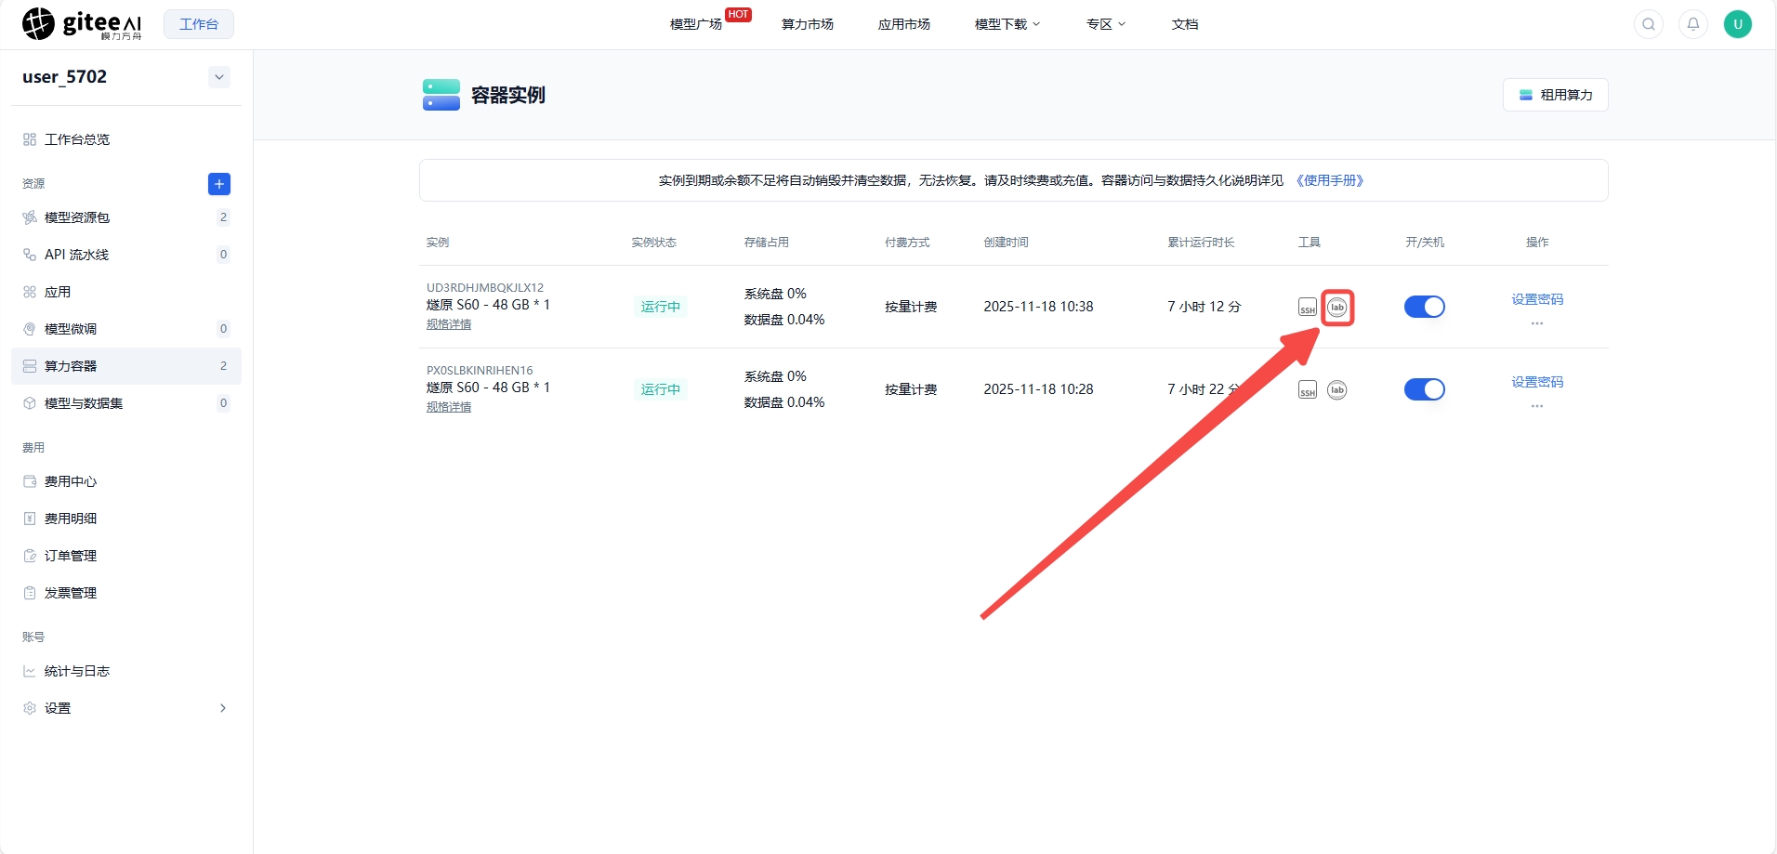The image size is (1777, 854).
Task: Select 费用中心 in sidebar
Action: coord(126,481)
